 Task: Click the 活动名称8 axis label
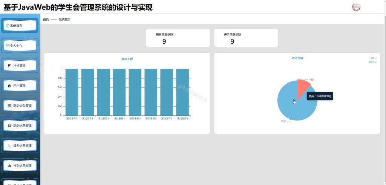point(182,119)
